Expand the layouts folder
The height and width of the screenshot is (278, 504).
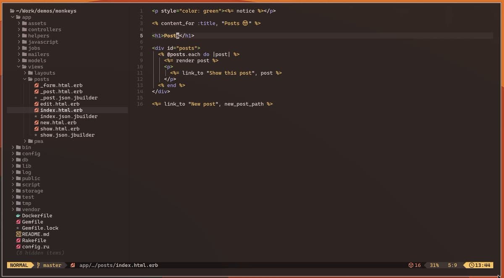point(25,73)
